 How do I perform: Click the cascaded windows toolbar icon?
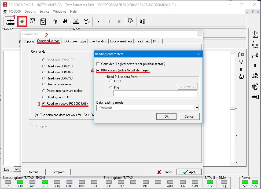pyautogui.click(x=131, y=21)
